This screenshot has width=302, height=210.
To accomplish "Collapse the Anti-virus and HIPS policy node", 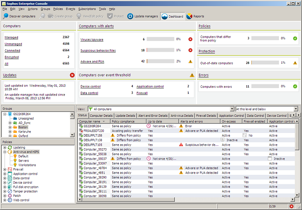I will (5, 152).
